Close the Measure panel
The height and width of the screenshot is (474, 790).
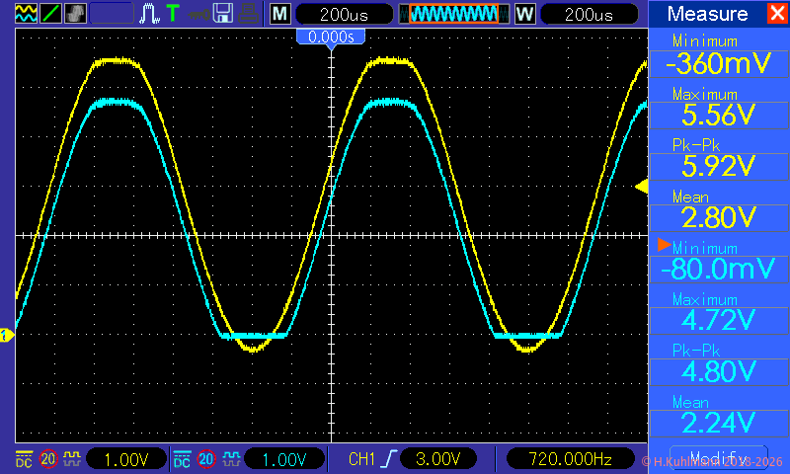[776, 14]
